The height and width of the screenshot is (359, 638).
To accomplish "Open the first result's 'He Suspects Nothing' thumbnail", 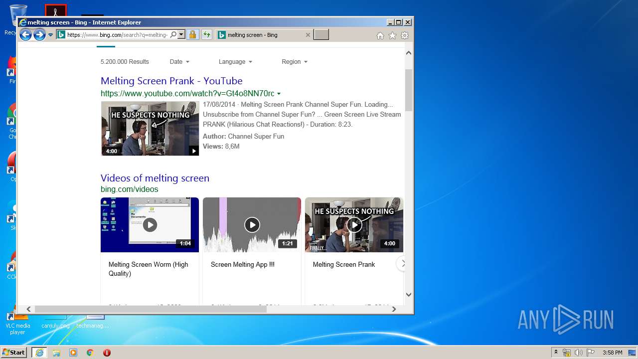I will [150, 129].
